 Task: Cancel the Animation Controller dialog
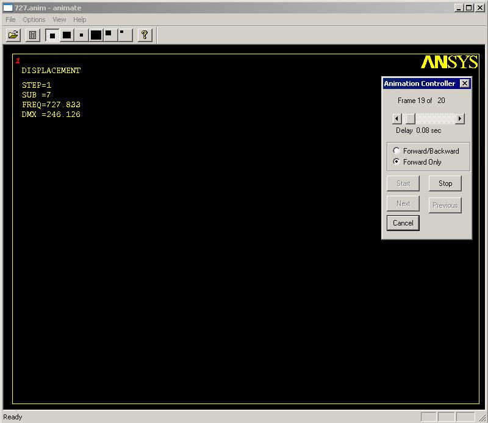[403, 223]
